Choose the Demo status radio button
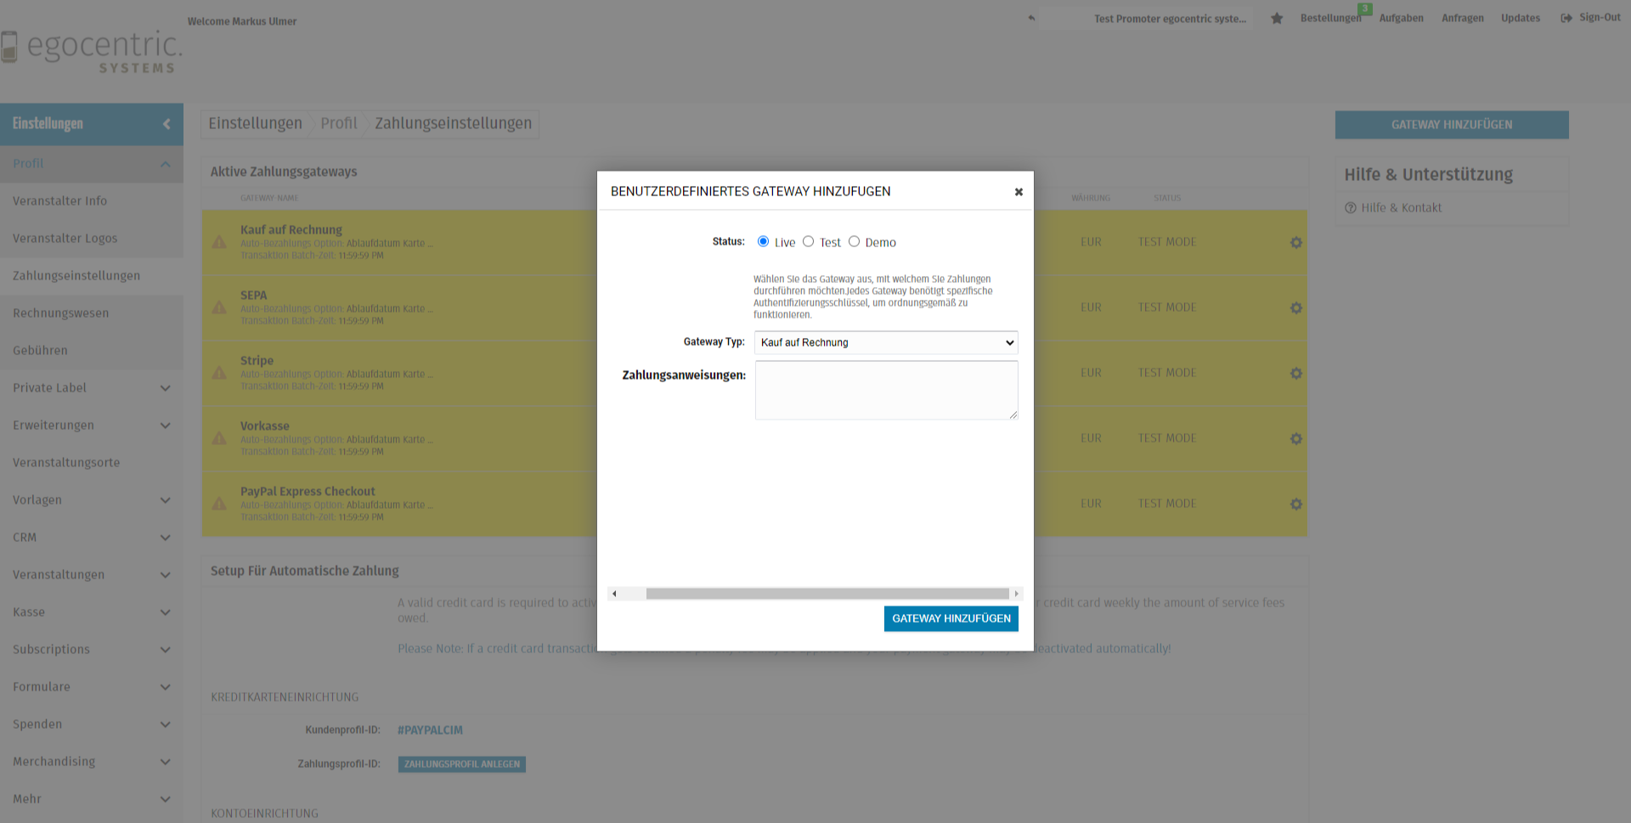 [854, 242]
